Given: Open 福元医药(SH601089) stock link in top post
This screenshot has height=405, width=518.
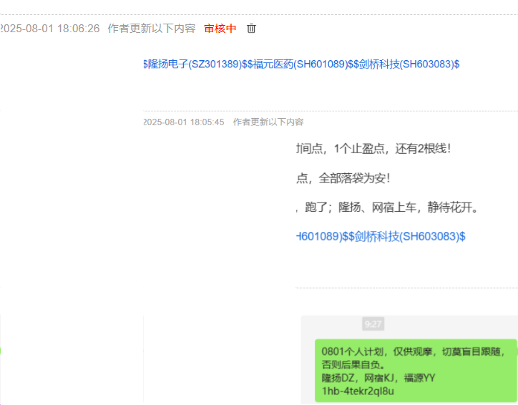Looking at the screenshot, I should [300, 64].
